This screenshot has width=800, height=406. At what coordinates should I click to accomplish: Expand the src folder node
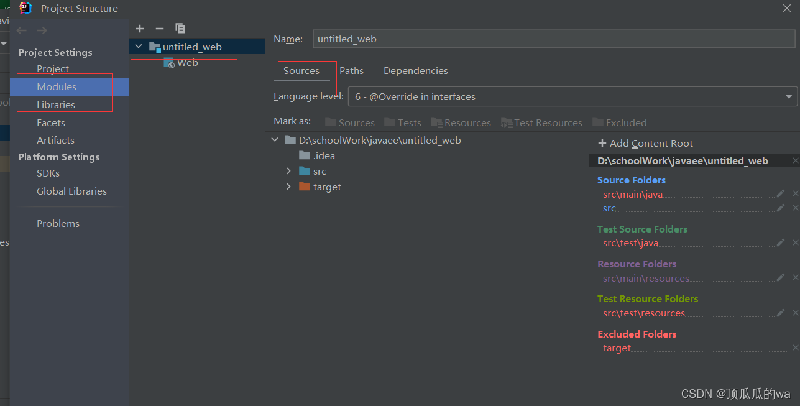click(288, 171)
